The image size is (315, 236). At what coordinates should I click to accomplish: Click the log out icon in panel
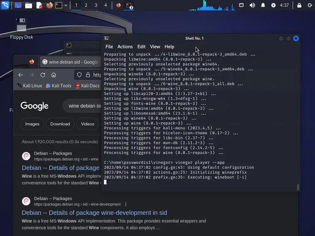point(310,5)
